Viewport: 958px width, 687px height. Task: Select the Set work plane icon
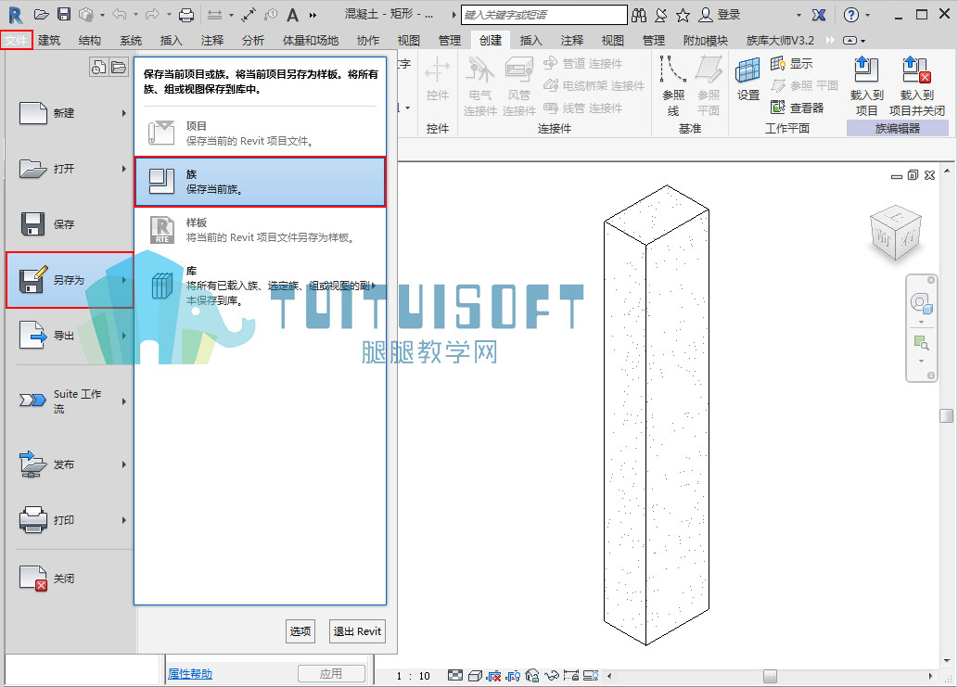[747, 70]
